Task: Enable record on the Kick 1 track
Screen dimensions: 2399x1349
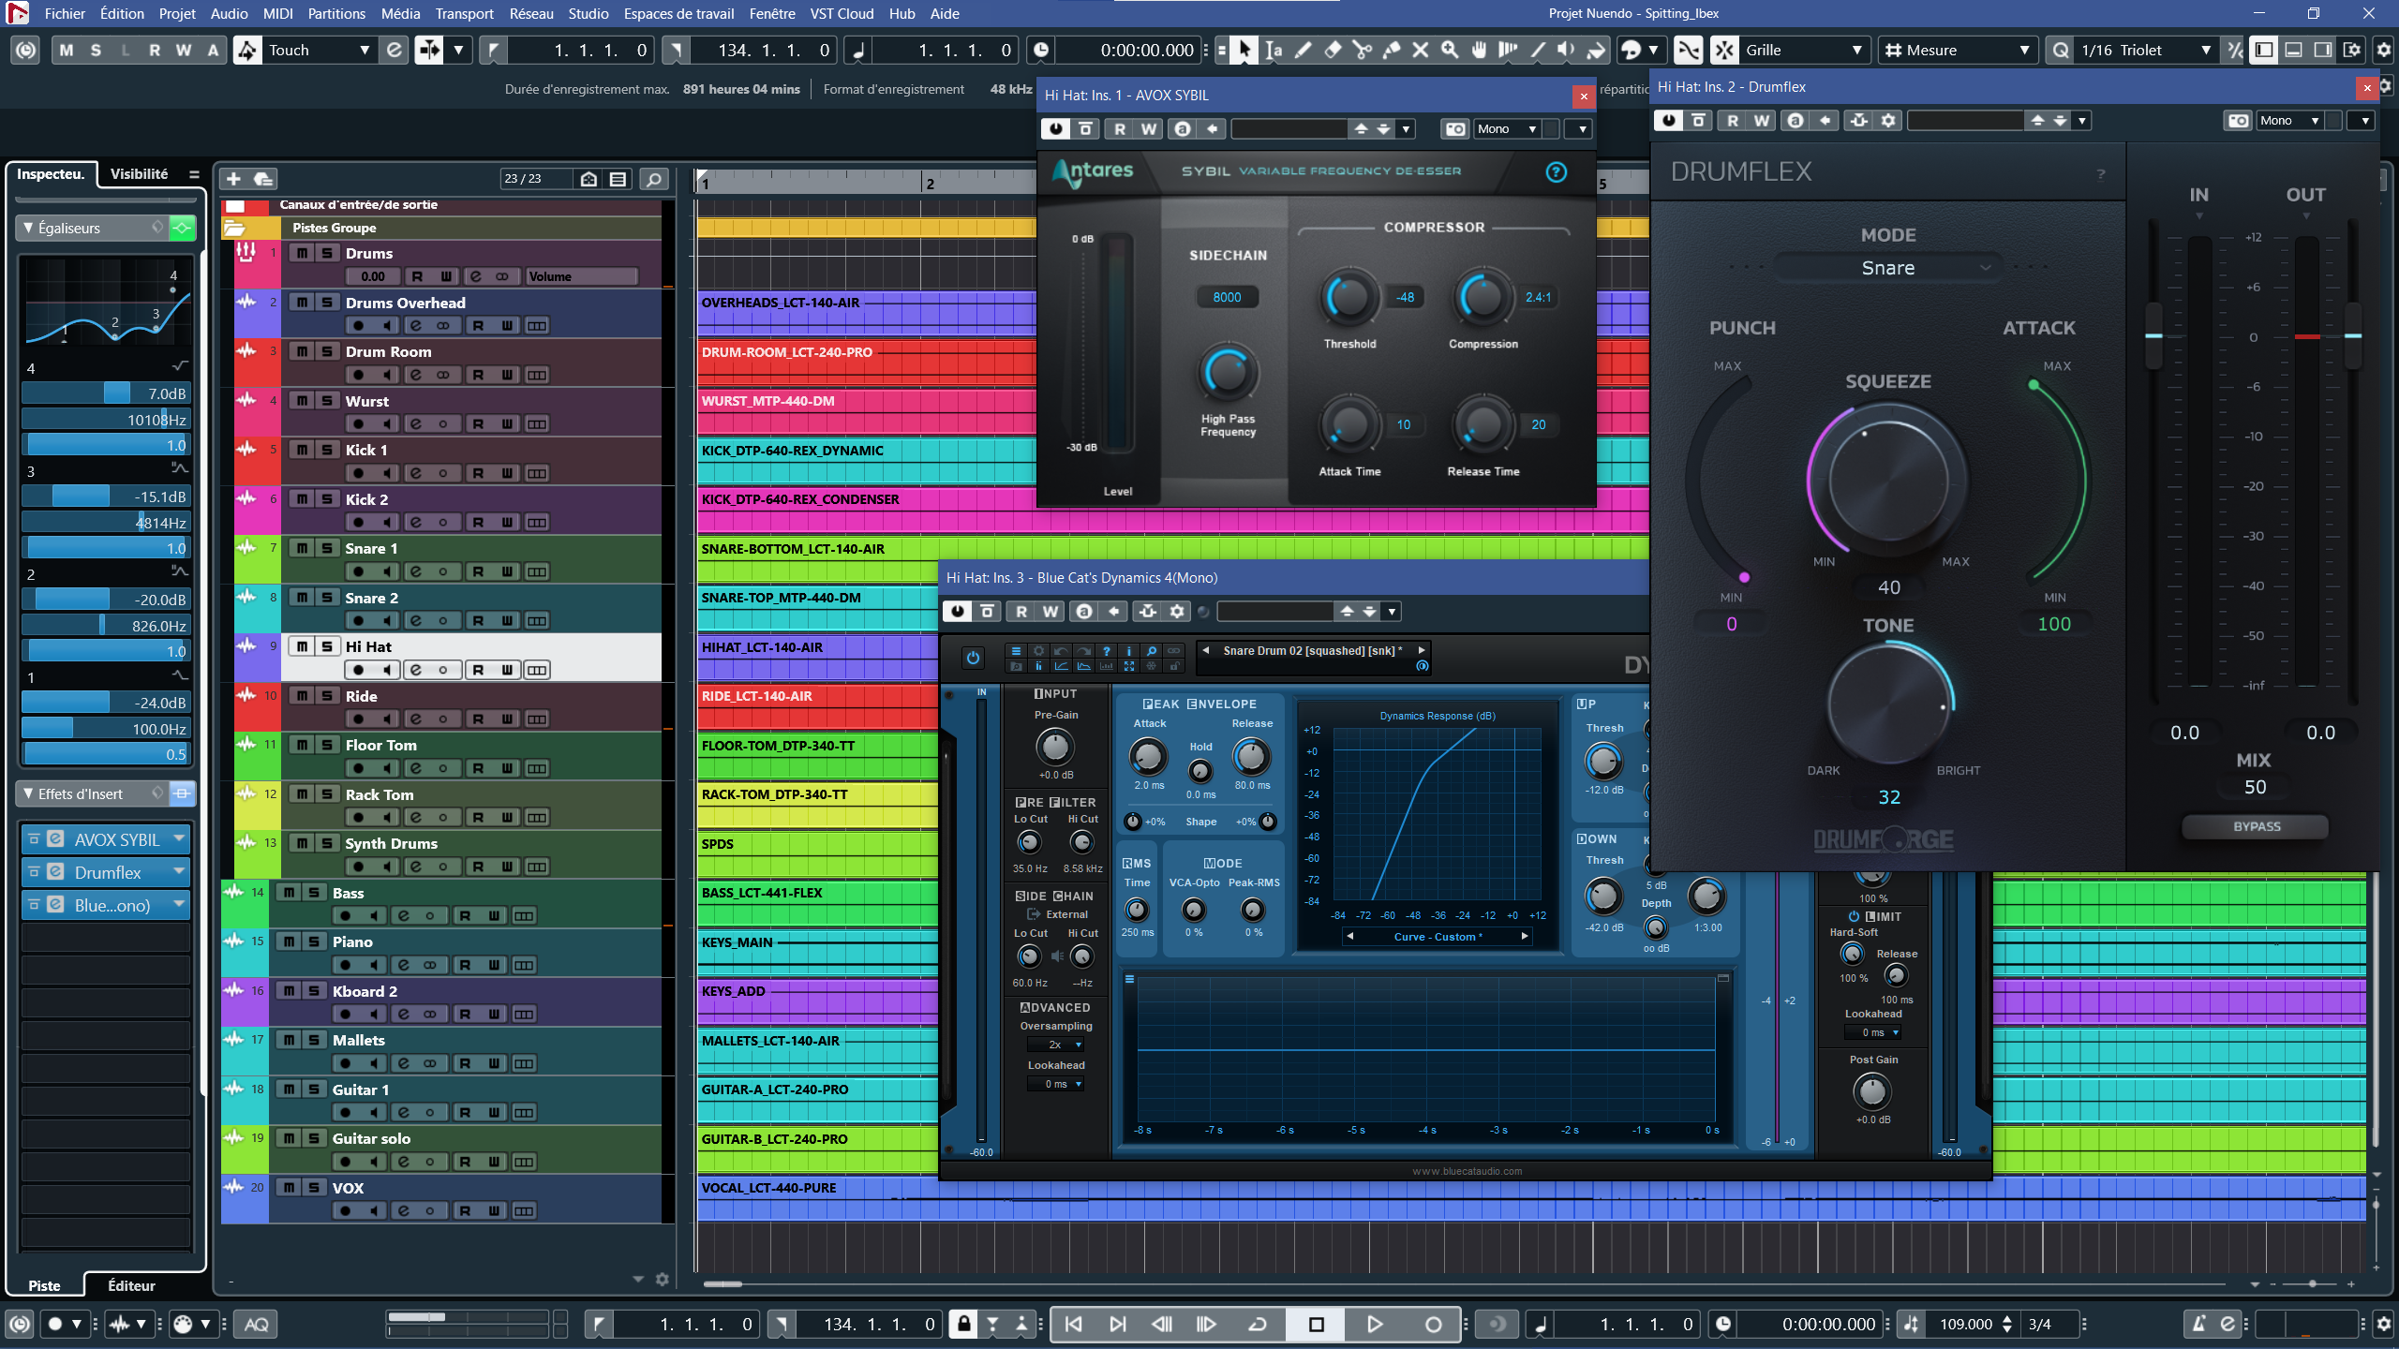Action: click(358, 473)
